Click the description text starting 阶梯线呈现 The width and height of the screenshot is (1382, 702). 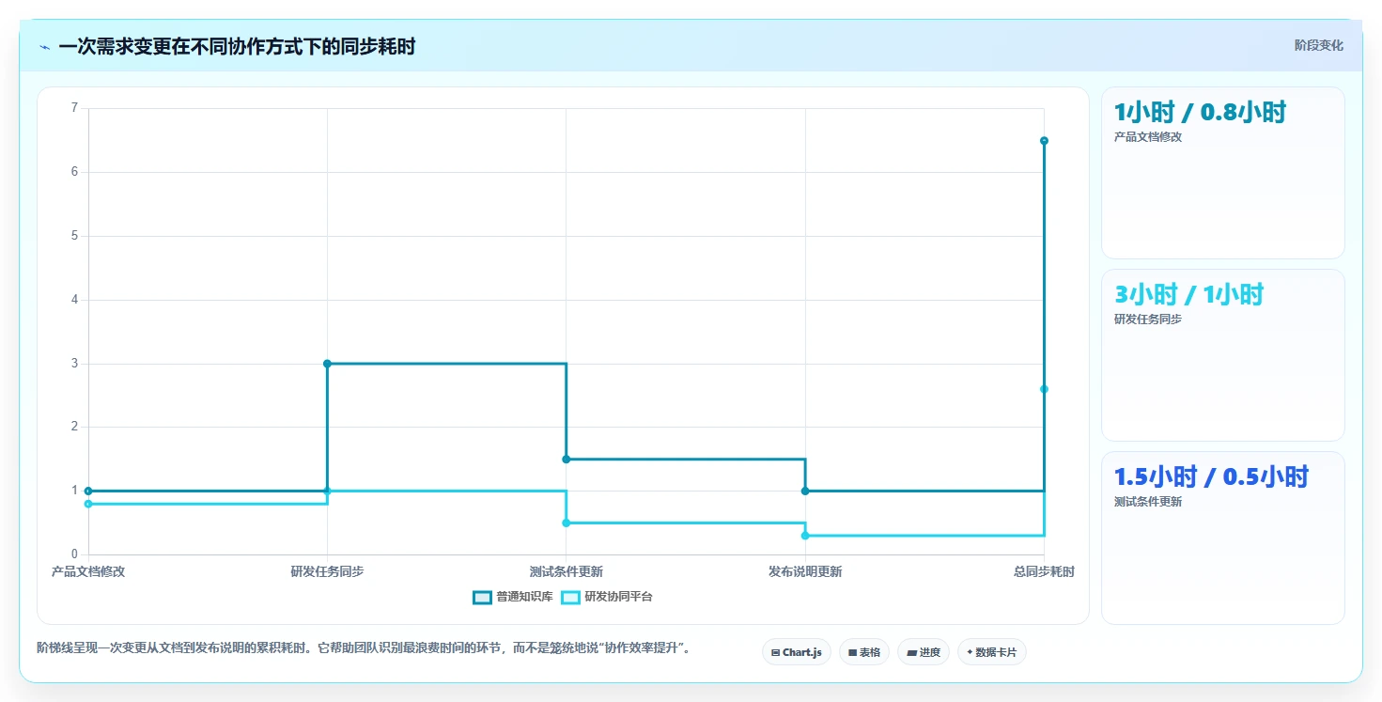coord(364,648)
